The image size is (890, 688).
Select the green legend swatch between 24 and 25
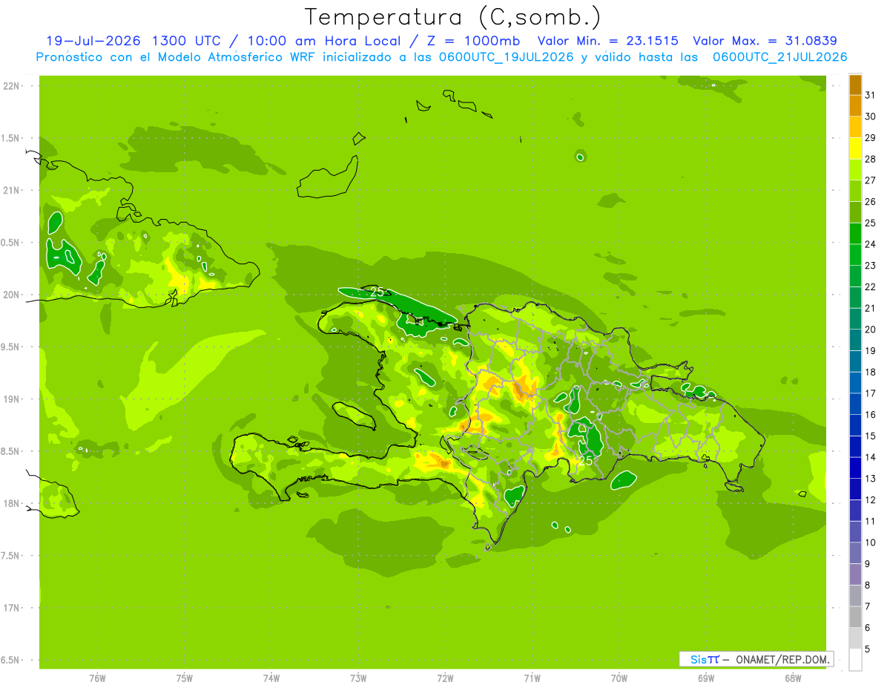[x=855, y=234]
